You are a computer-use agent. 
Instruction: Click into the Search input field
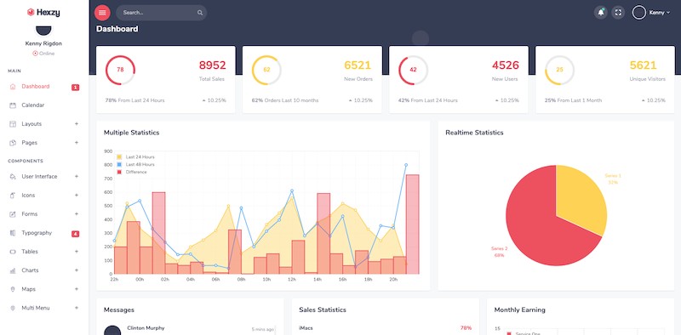[161, 13]
